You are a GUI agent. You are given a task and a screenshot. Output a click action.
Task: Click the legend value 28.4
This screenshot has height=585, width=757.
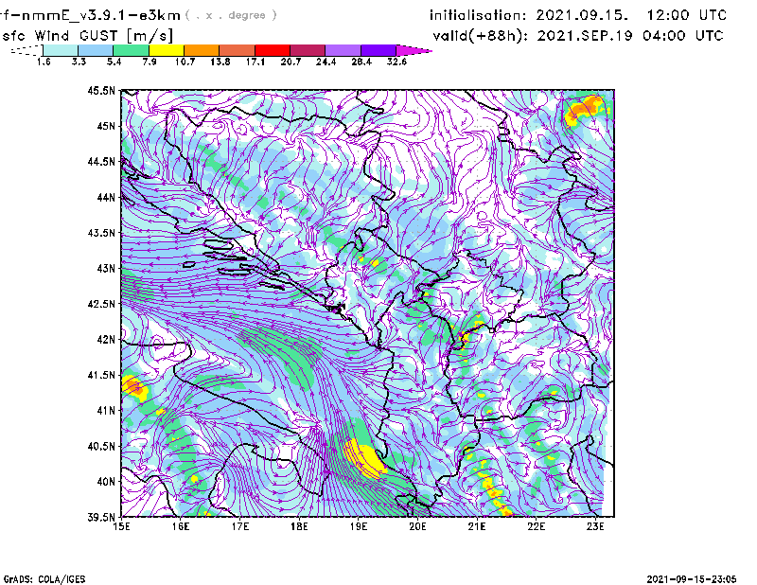click(361, 62)
